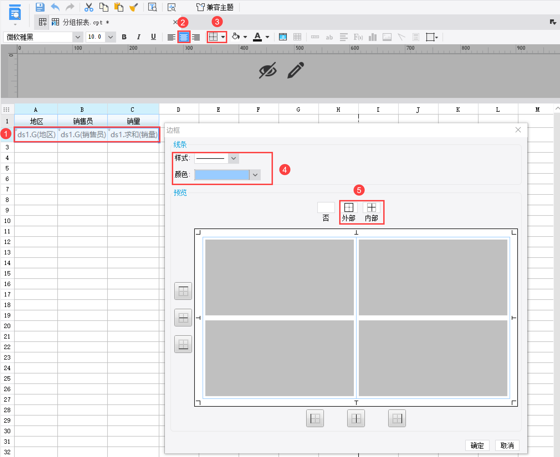Image resolution: width=560 pixels, height=457 pixels.
Task: Open the 兼容主题 menu
Action: pos(215,7)
